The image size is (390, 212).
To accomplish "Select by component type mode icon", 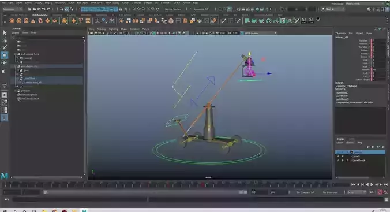I will pos(72,9).
